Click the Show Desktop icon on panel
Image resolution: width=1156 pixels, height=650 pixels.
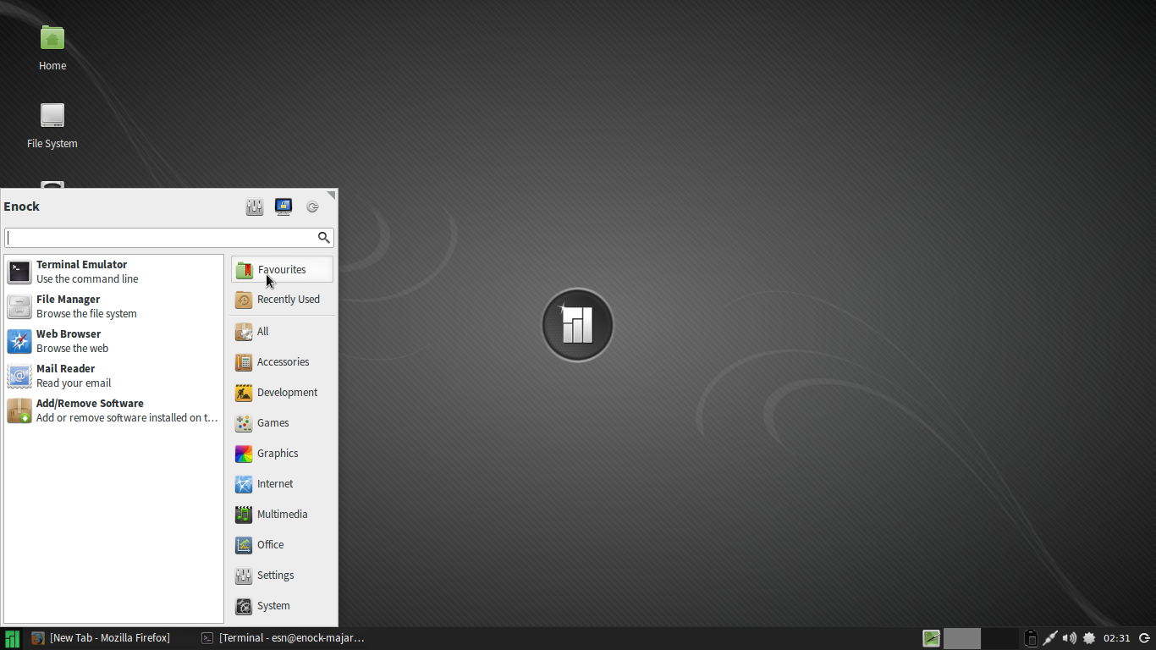[x=932, y=638]
